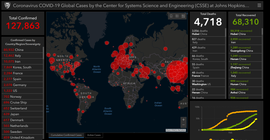Open the basemap gallery grid icon
Viewport: 270px width, 140px height.
tap(183, 16)
